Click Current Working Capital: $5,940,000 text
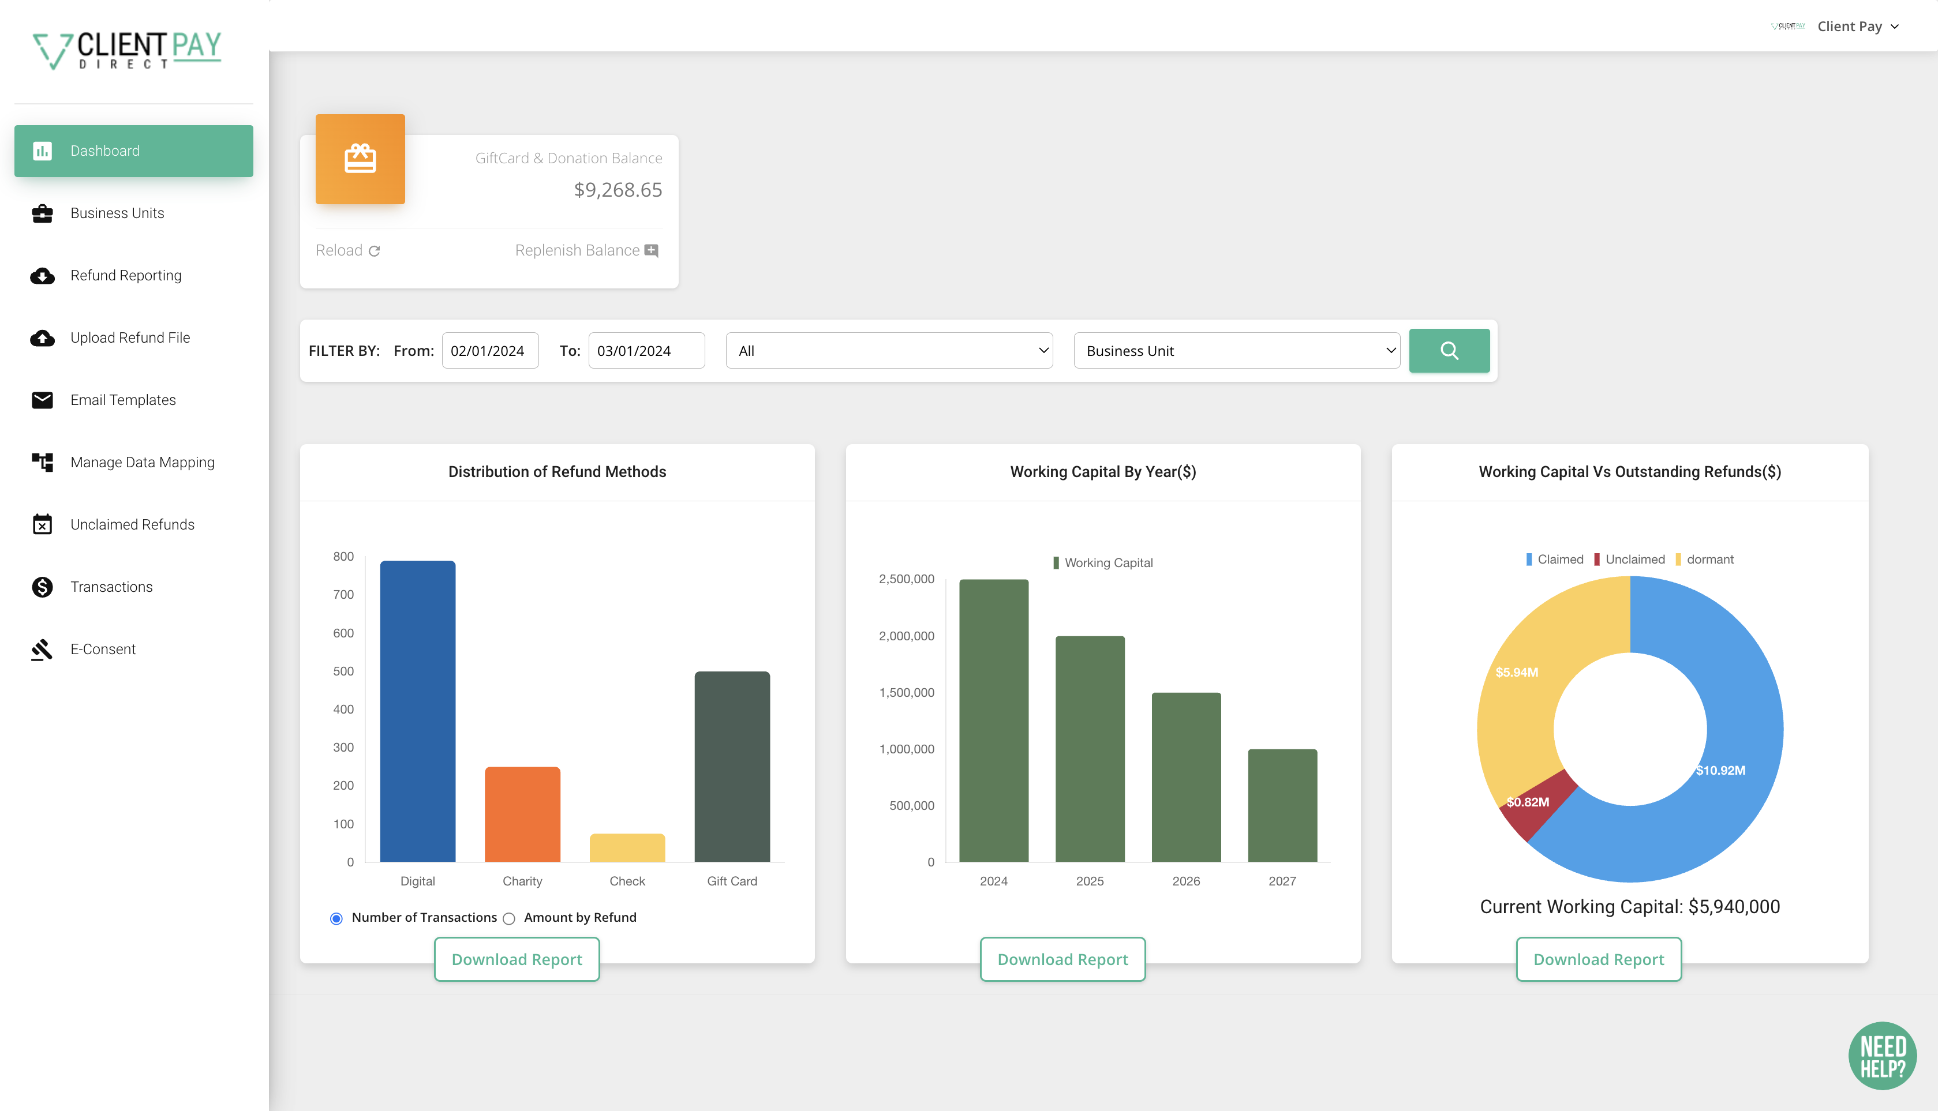Viewport: 1938px width, 1111px height. tap(1630, 906)
